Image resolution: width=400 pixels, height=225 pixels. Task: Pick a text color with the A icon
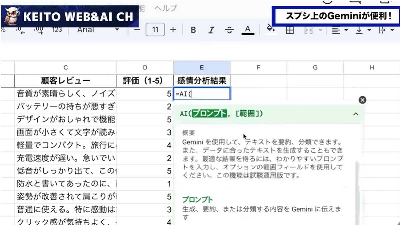click(247, 30)
